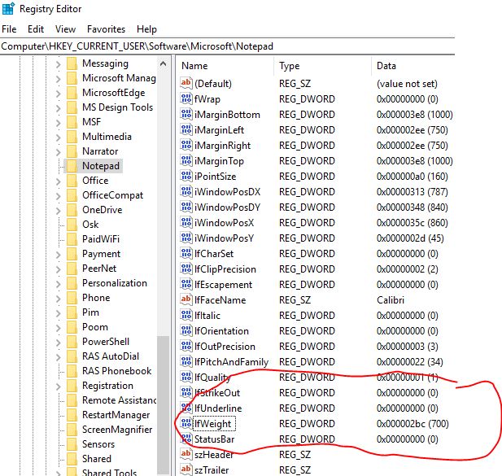Image resolution: width=502 pixels, height=476 pixels.
Task: Click the lfEscapement value icon
Action: tap(186, 284)
